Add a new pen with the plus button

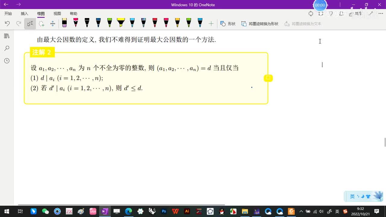[211, 24]
